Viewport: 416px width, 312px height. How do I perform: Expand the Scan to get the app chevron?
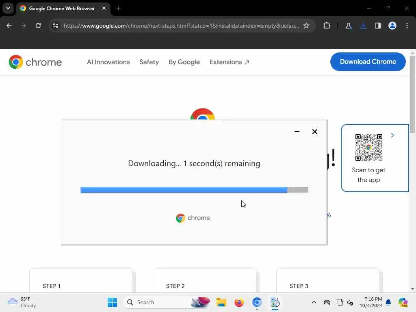[x=392, y=135]
